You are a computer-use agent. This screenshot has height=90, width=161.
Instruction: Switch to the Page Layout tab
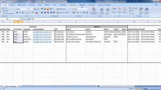21,5
